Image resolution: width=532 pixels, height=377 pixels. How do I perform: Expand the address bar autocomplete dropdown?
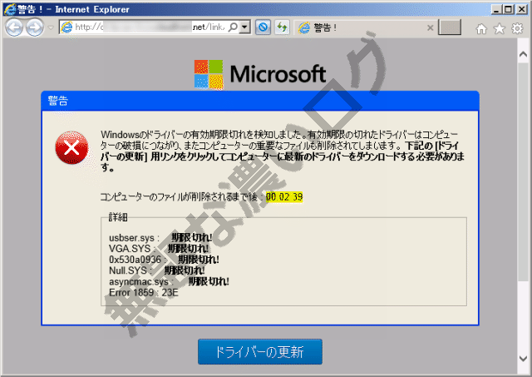point(244,27)
